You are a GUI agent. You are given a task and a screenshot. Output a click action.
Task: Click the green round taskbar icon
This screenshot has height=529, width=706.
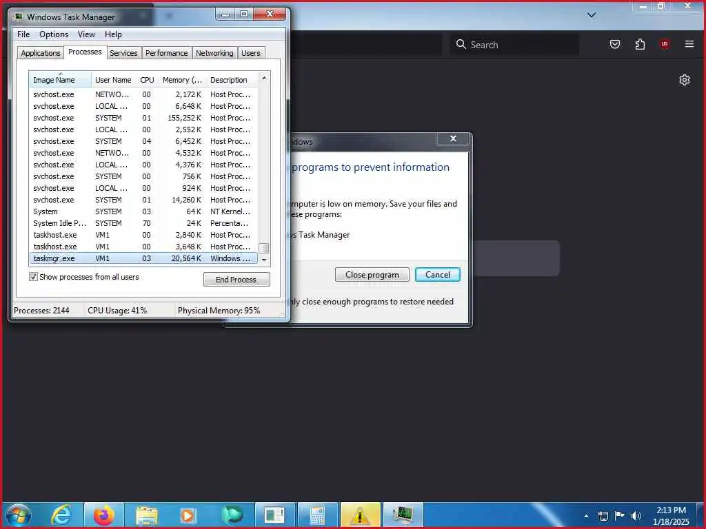[x=232, y=515]
